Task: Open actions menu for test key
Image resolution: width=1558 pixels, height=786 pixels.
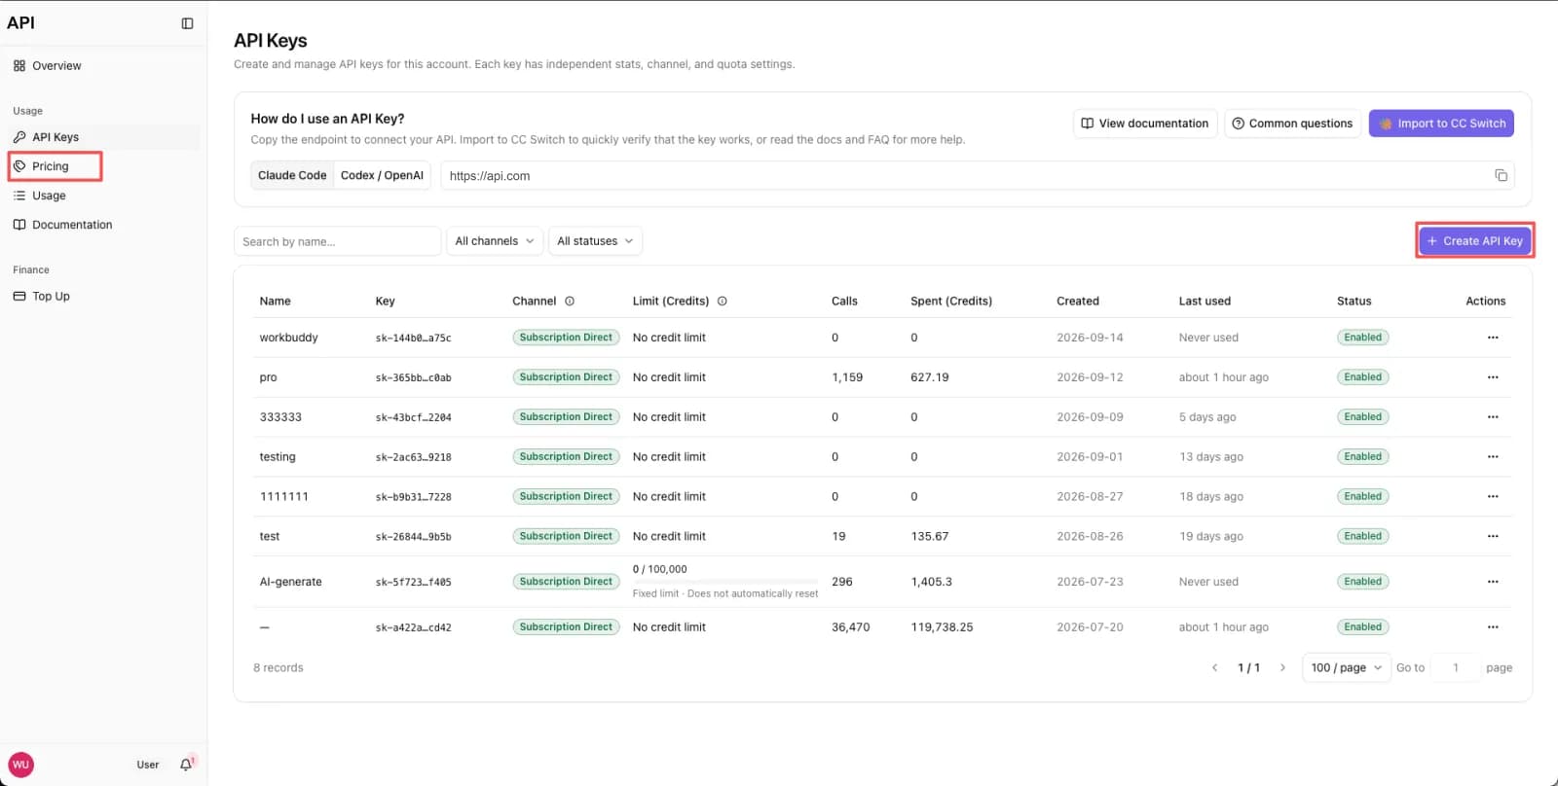Action: click(x=1493, y=536)
